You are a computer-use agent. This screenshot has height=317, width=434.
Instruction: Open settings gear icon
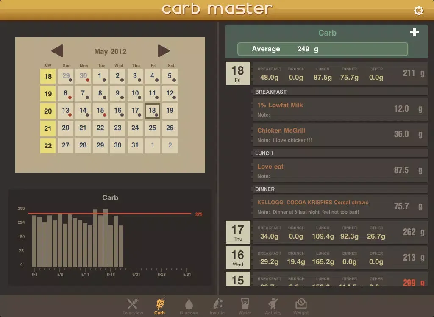pos(418,11)
